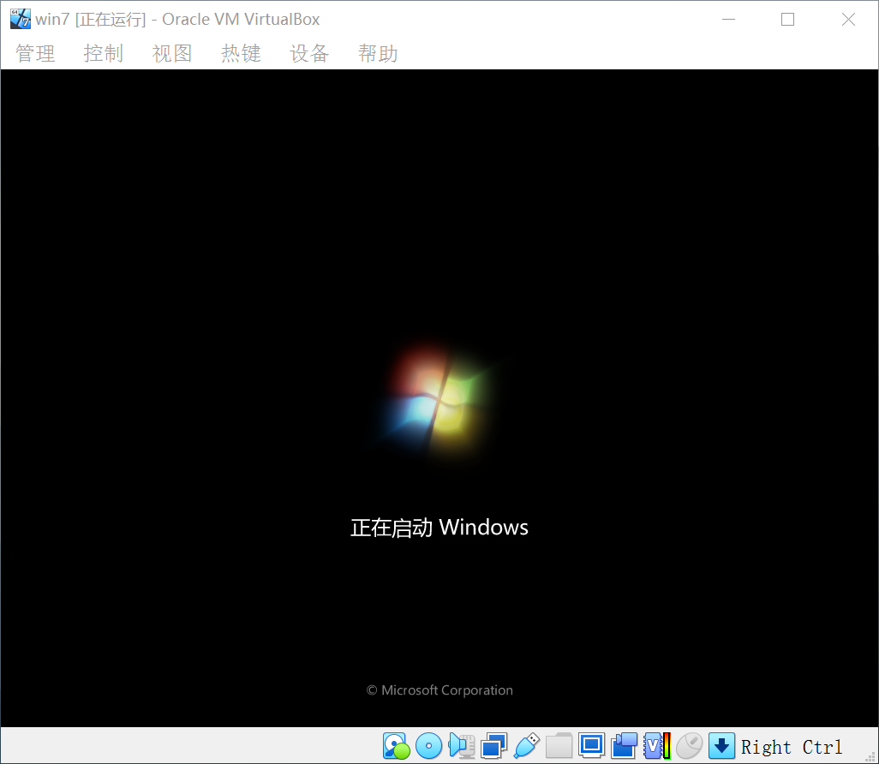The width and height of the screenshot is (879, 764).
Task: Click the hard disk activity indicator icon
Action: pos(397,746)
